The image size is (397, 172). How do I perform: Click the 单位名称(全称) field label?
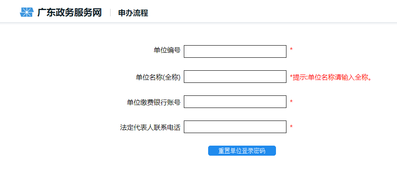tap(157, 77)
